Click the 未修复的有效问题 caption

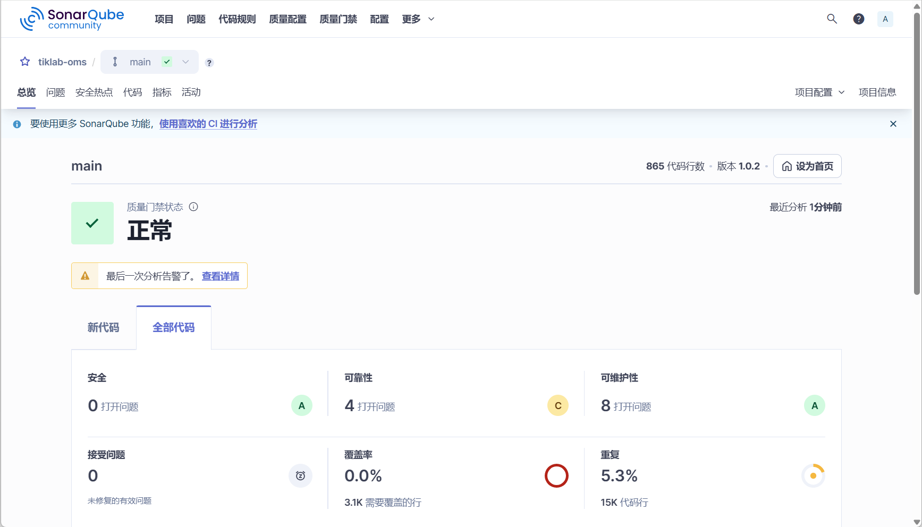coord(120,501)
